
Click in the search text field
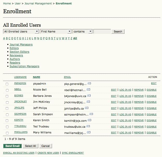(x=102, y=31)
